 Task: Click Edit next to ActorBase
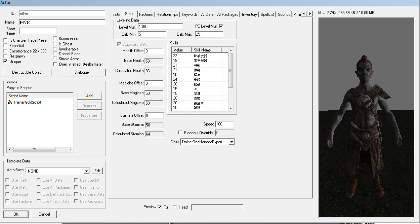[97, 171]
